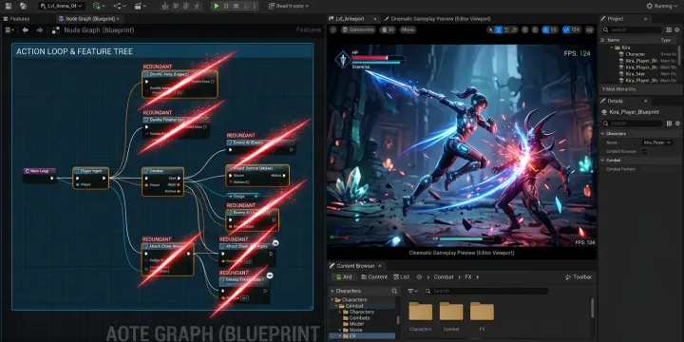The height and width of the screenshot is (342, 684).
Task: Click the Content Browser asset search field
Action: pyautogui.click(x=486, y=291)
